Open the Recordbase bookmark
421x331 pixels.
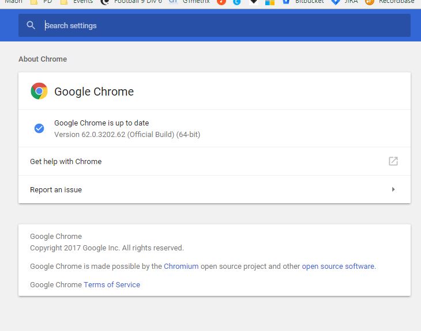[x=390, y=2]
